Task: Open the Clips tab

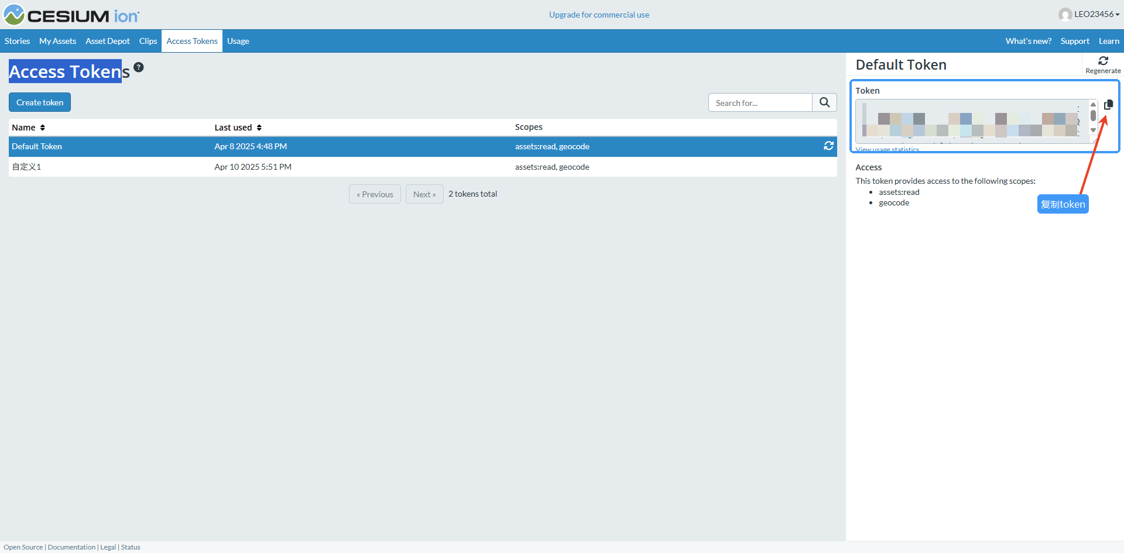Action: [148, 41]
